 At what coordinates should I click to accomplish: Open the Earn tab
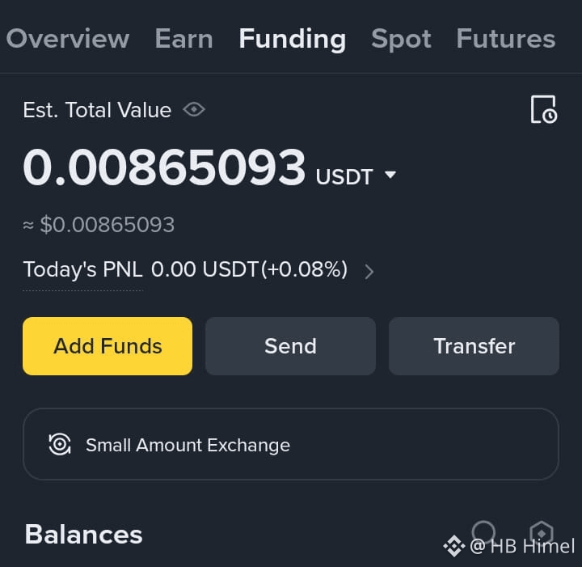click(183, 39)
